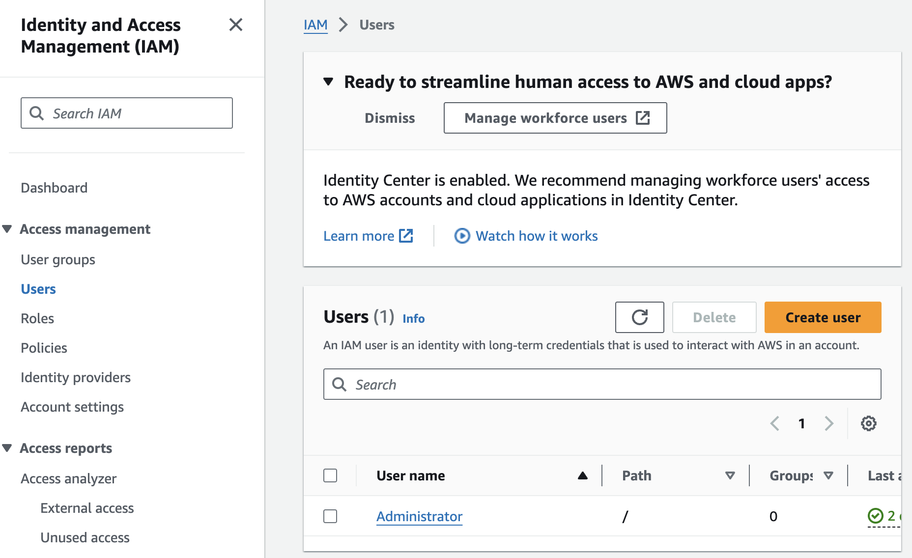Click the page number 1
Screen dimensions: 912x558
801,423
